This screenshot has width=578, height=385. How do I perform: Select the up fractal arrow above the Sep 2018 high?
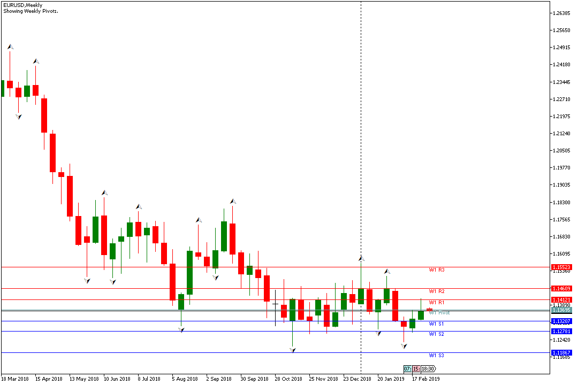pos(233,202)
